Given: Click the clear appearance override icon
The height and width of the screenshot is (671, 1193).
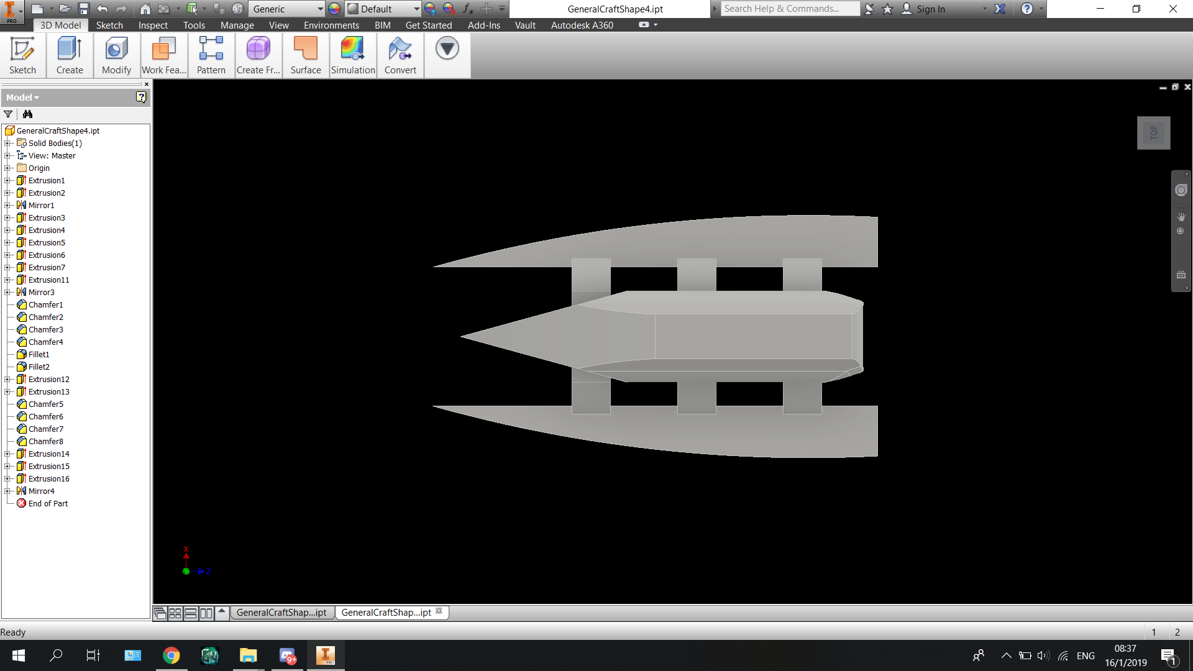Looking at the screenshot, I should (x=449, y=9).
